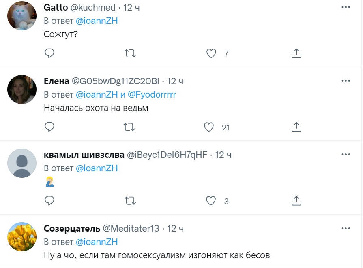363x268 pixels.
Task: Share Gatto's "Сожгут?" tweet
Action: point(296,53)
